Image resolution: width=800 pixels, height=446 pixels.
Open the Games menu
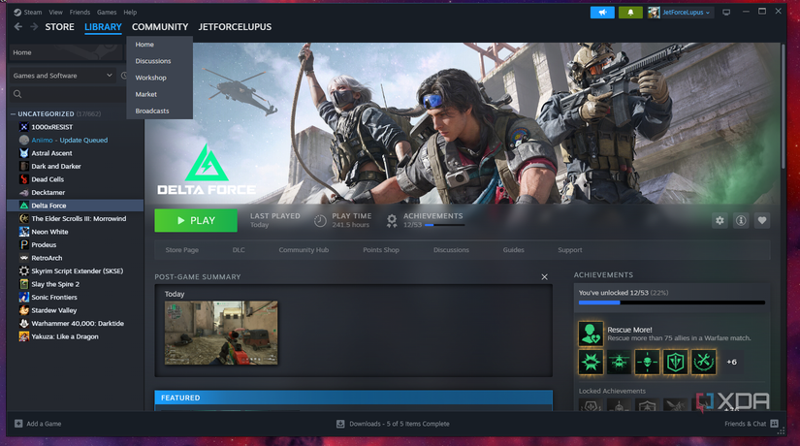pos(107,12)
